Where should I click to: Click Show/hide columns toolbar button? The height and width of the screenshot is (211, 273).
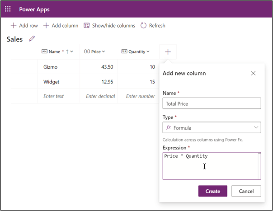point(109,26)
